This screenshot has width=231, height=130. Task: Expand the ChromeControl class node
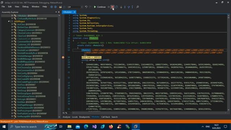[12, 33]
